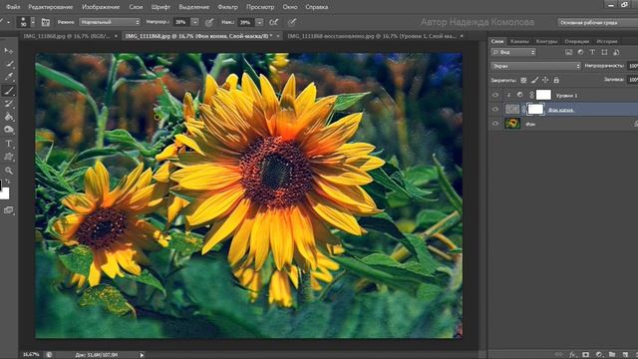
Task: Click the Quick Mask mode icon
Action: 9,210
